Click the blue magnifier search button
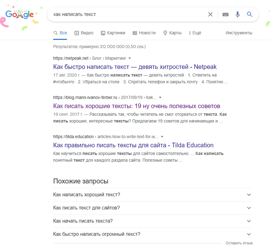The image size is (270, 252). tap(250, 14)
